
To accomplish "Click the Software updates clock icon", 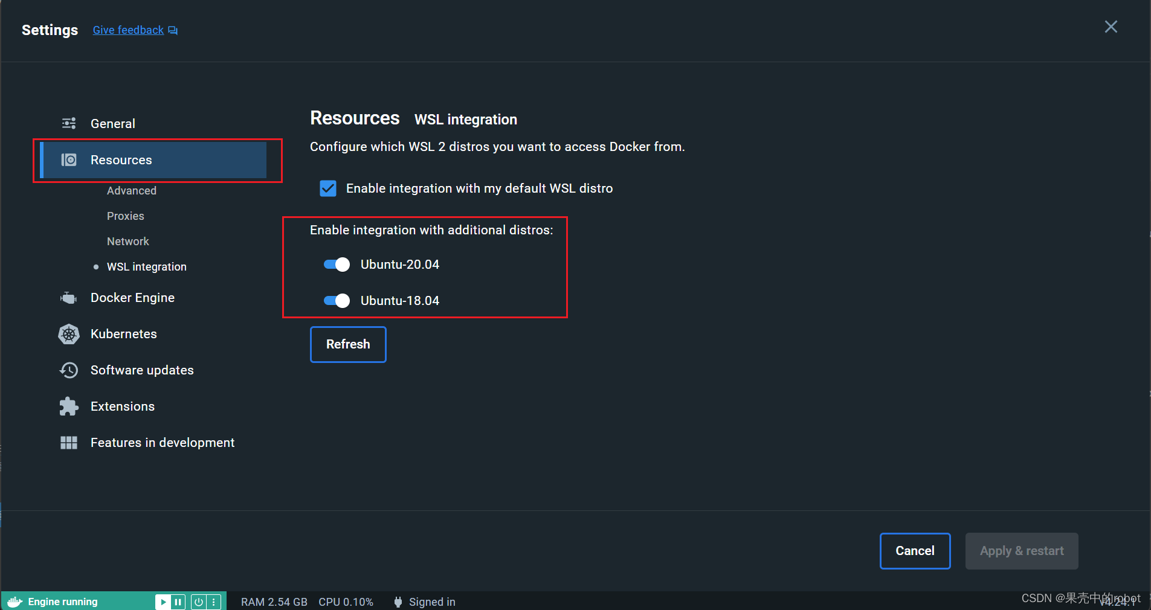I will [x=69, y=370].
